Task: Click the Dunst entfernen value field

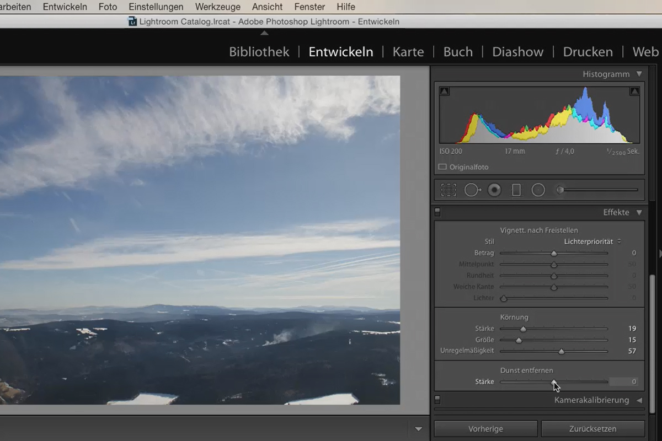Action: pos(623,381)
